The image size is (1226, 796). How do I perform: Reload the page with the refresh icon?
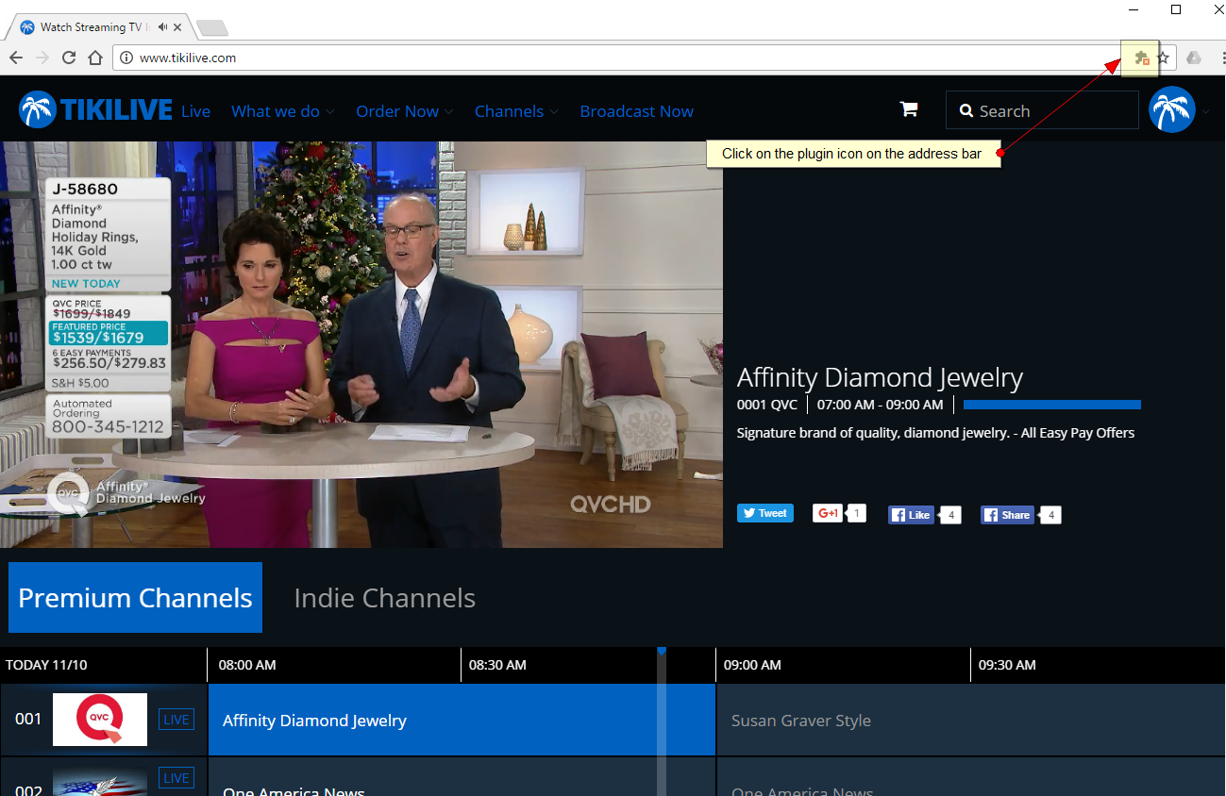pyautogui.click(x=69, y=58)
